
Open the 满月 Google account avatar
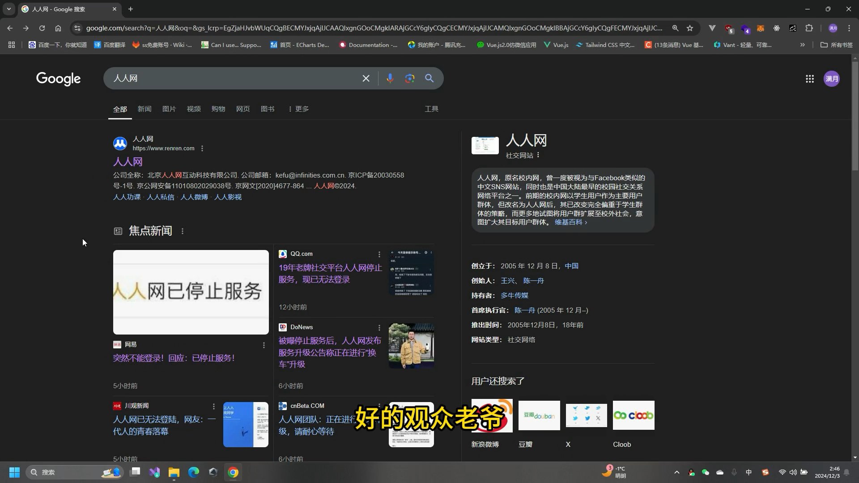[832, 79]
